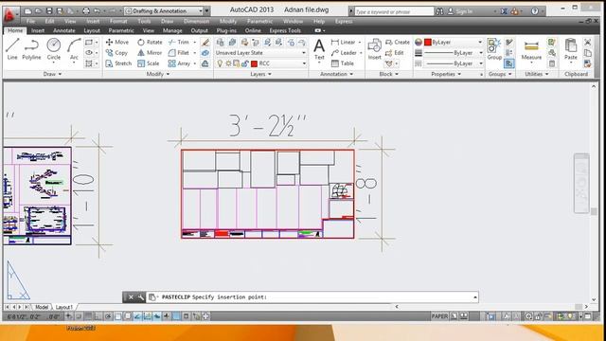Screen dimensions: 606x341
Task: Switch to the Layout1 tab
Action: (64, 307)
